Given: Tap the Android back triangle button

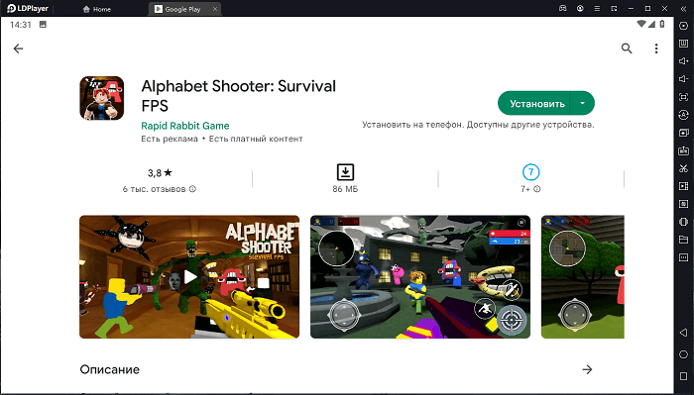Looking at the screenshot, I should pyautogui.click(x=683, y=333).
